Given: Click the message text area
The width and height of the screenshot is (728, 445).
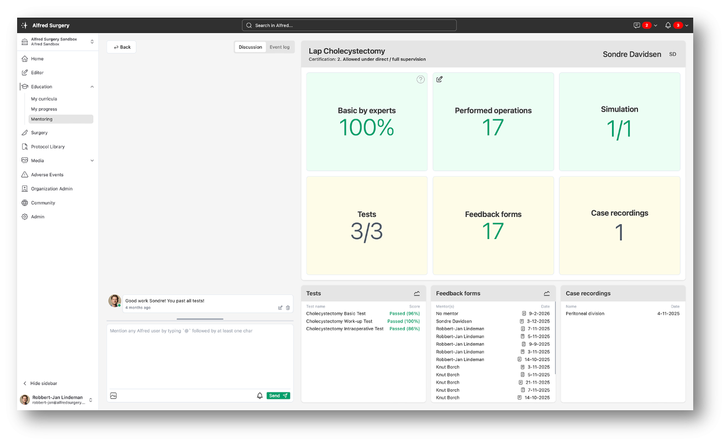Looking at the screenshot, I should coord(200,357).
